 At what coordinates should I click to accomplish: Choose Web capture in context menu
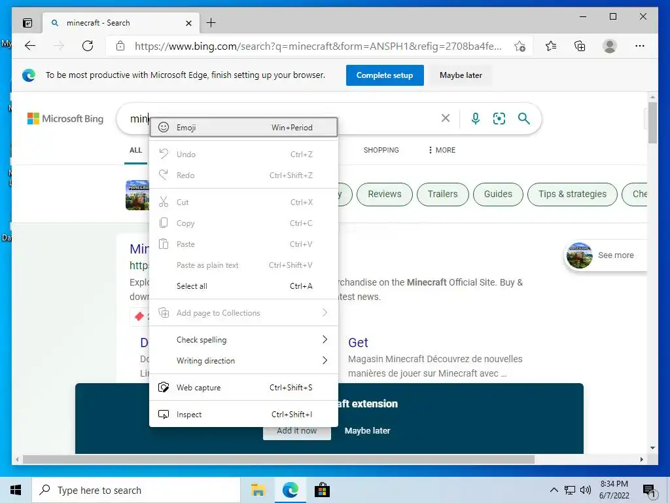coord(243,388)
